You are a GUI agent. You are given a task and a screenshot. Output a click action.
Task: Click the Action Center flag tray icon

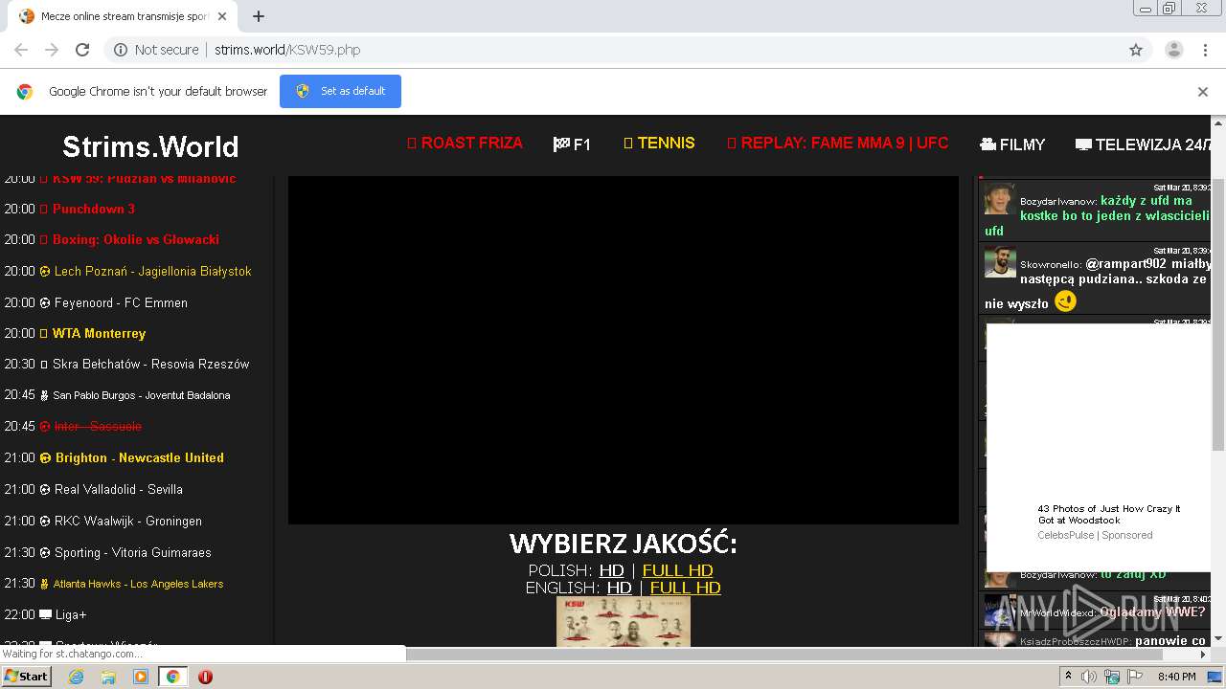tap(1135, 677)
